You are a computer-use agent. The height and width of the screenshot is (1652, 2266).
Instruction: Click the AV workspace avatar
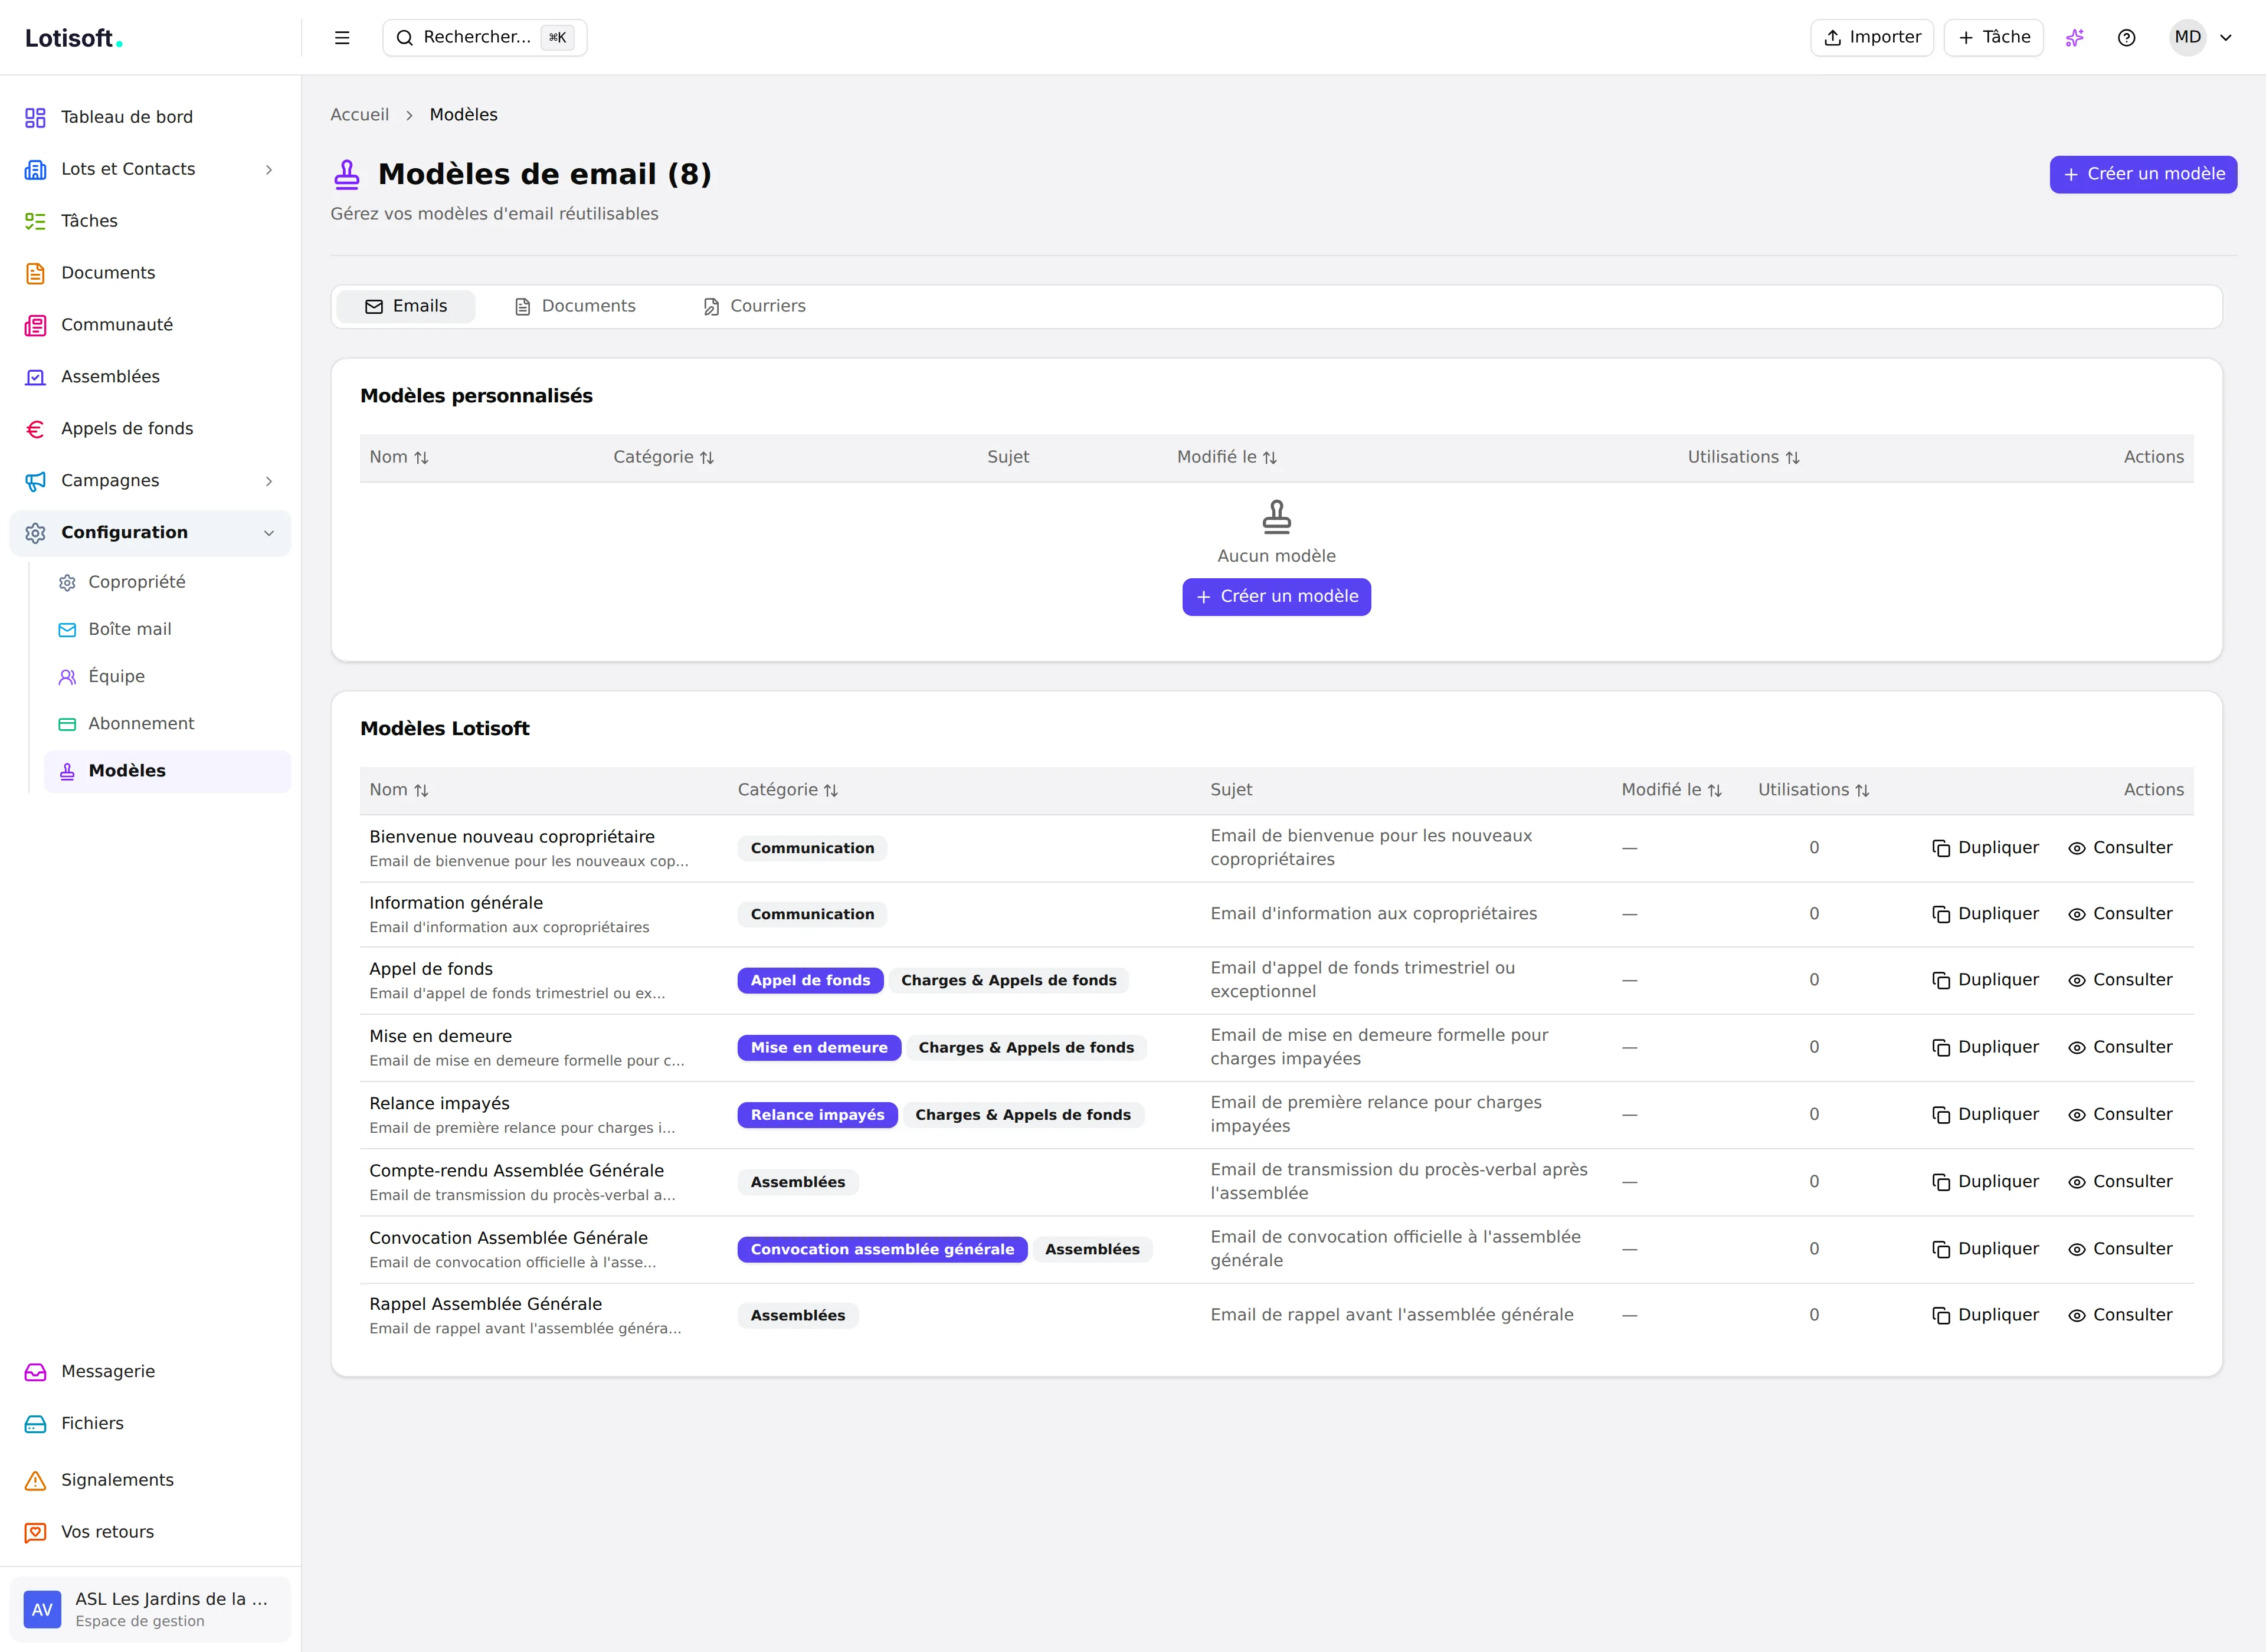(42, 1610)
